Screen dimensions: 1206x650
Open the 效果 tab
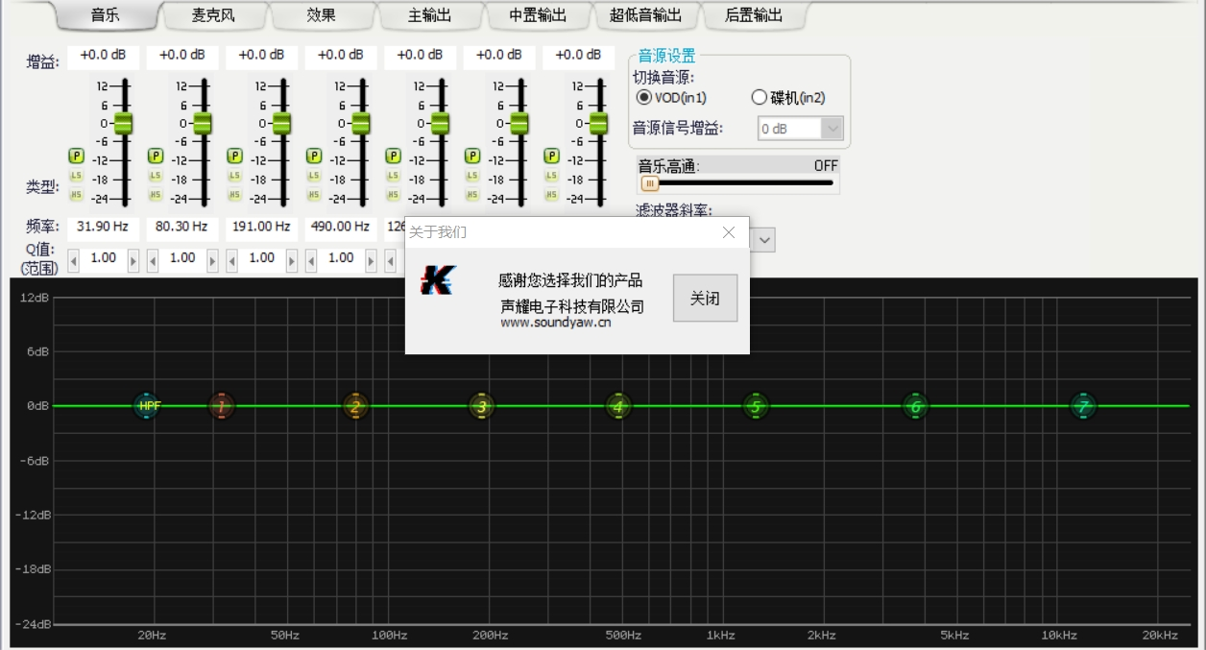tap(321, 15)
